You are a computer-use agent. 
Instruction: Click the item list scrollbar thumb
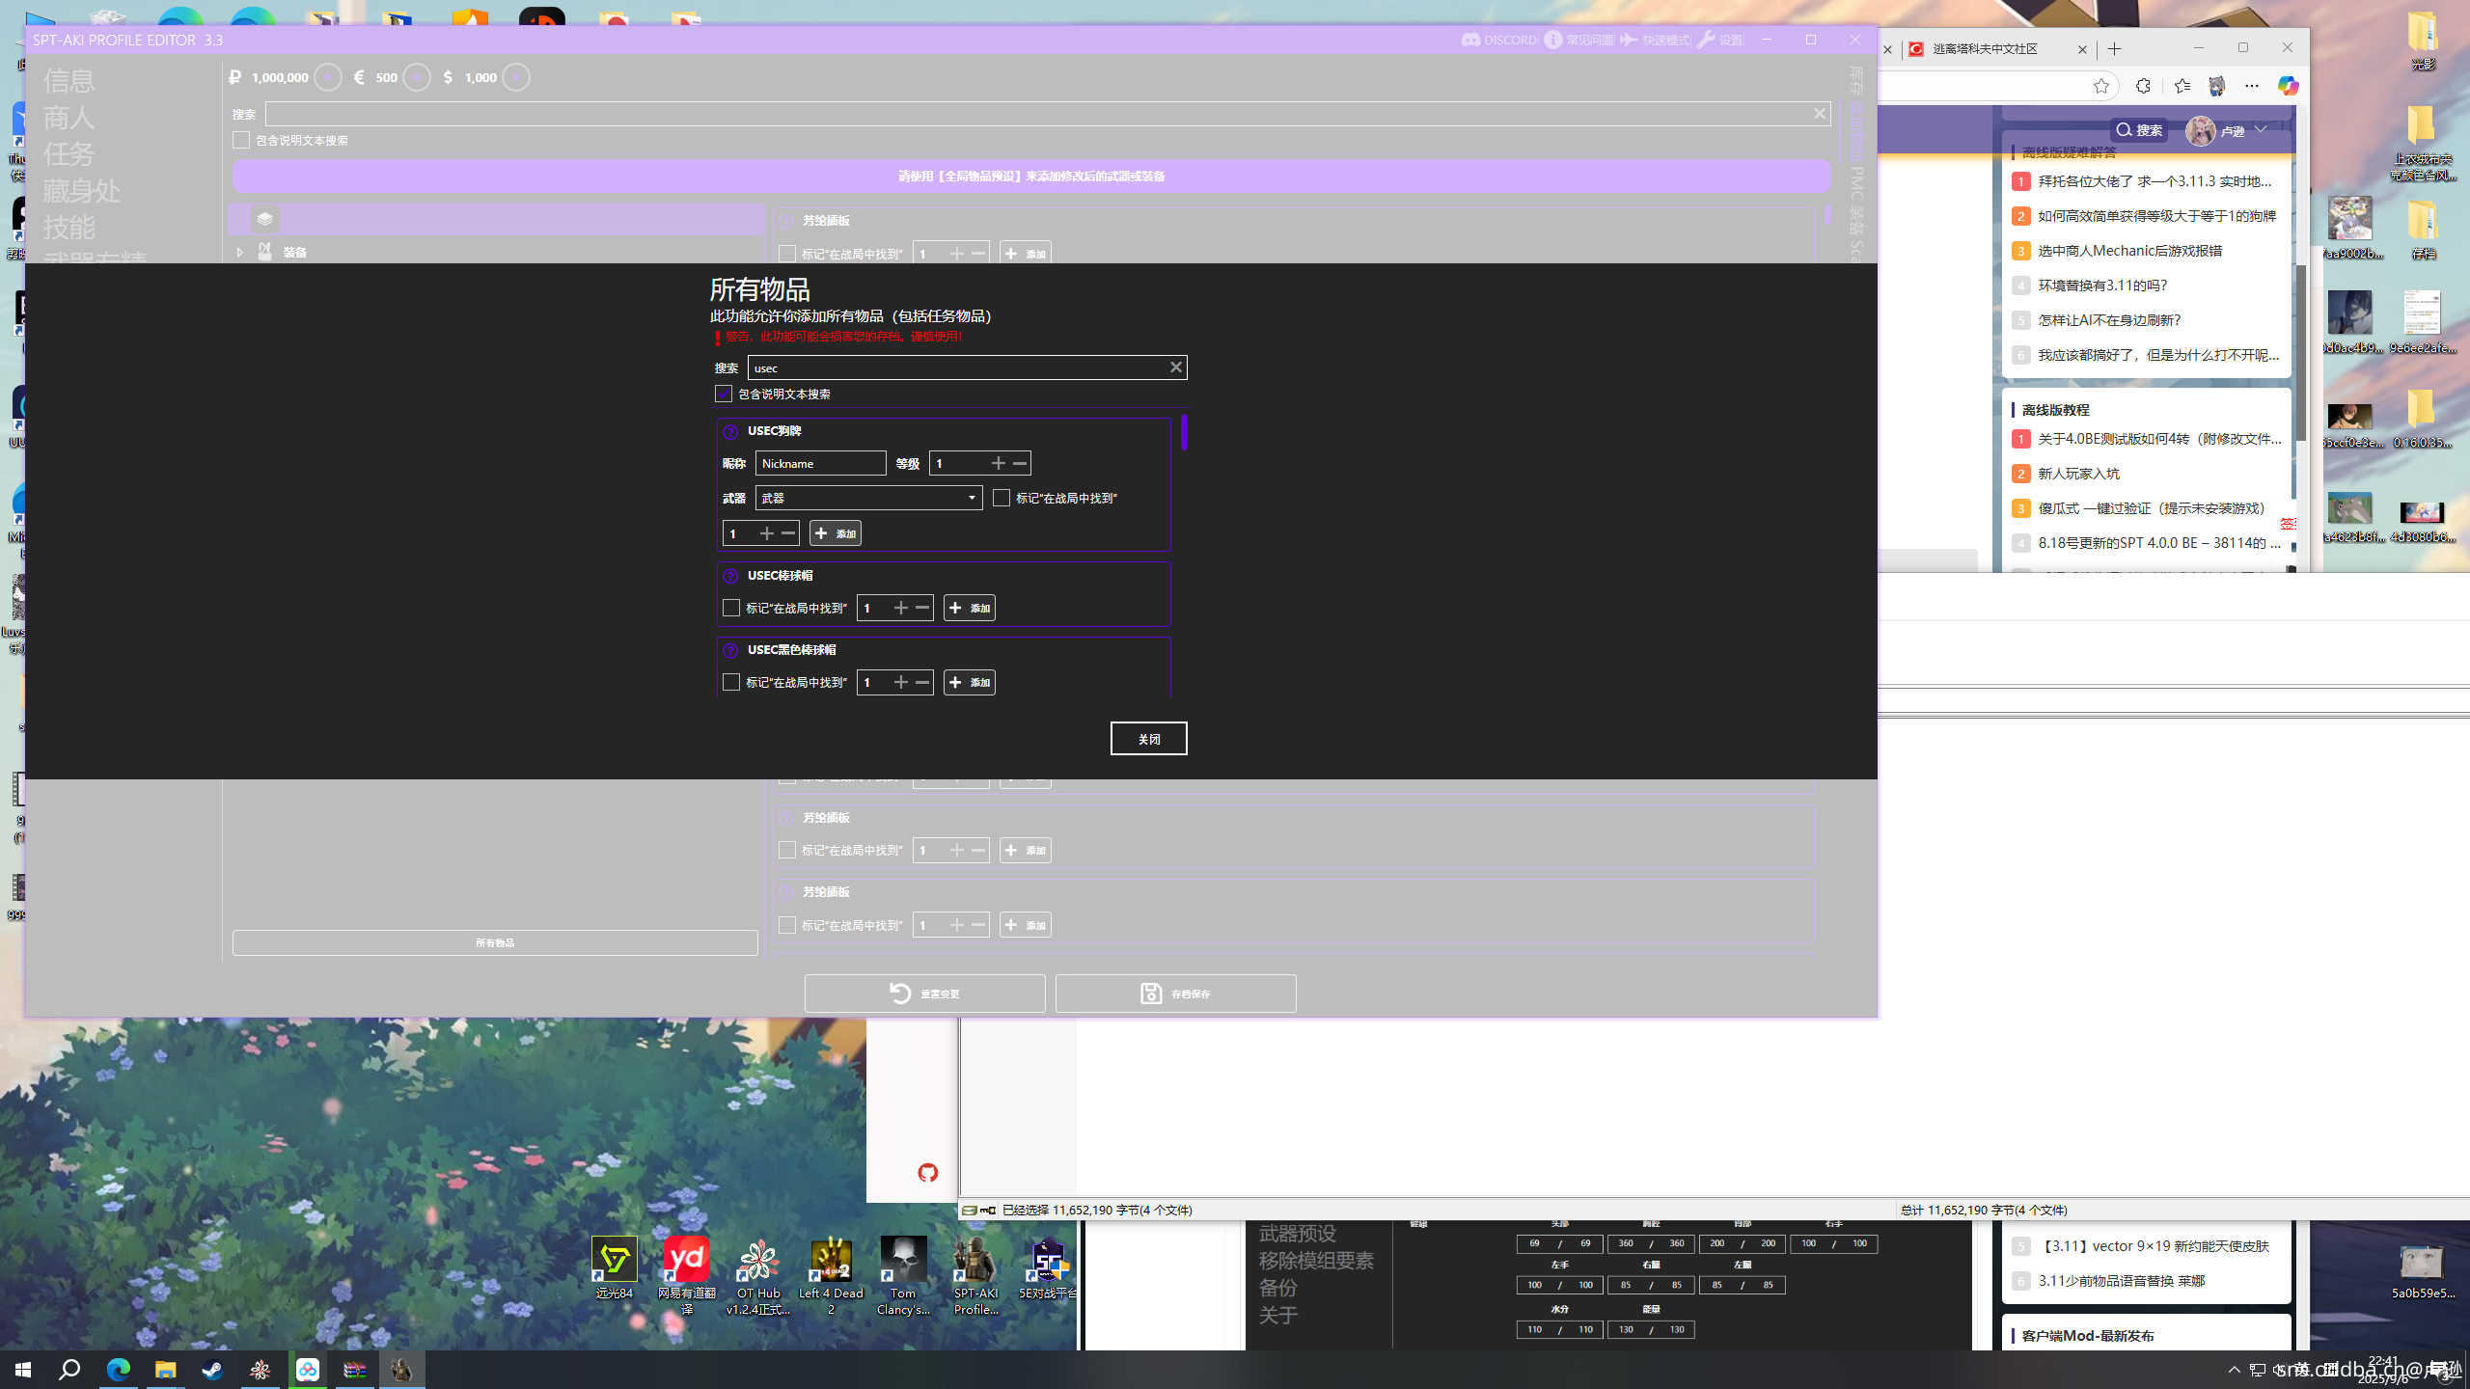pos(1184,431)
